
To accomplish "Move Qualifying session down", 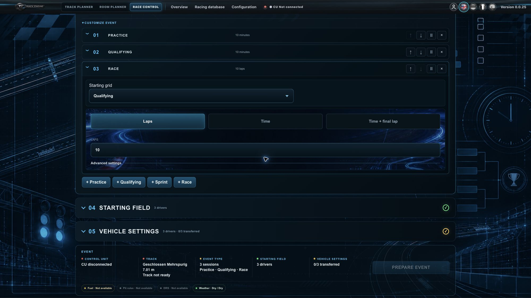I will pos(421,52).
